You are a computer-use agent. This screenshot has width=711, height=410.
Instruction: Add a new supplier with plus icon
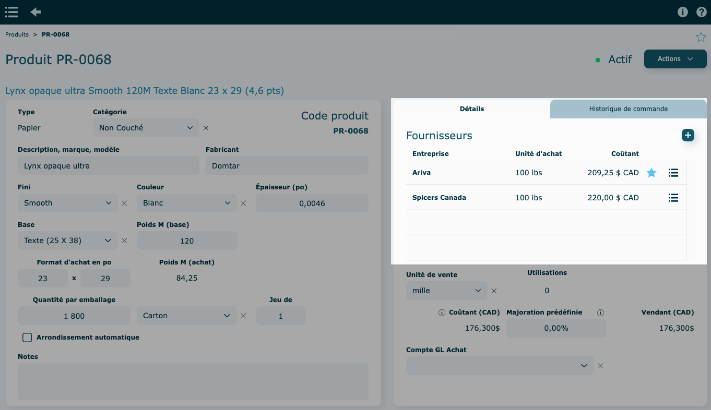[688, 135]
